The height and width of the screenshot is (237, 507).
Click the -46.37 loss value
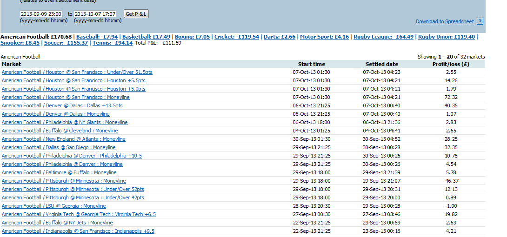(451, 181)
